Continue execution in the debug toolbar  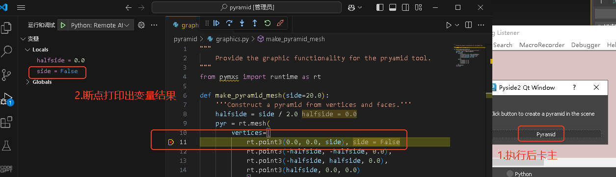[x=216, y=23]
